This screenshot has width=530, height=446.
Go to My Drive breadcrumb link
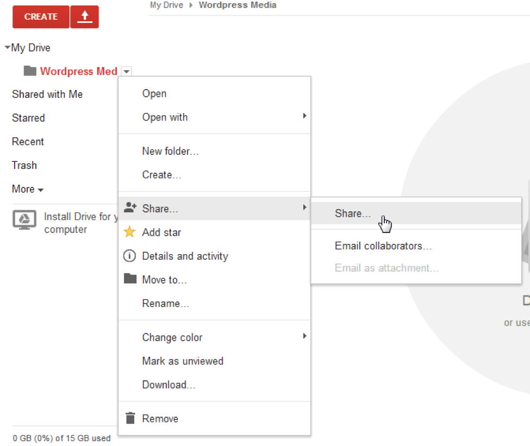click(x=167, y=5)
